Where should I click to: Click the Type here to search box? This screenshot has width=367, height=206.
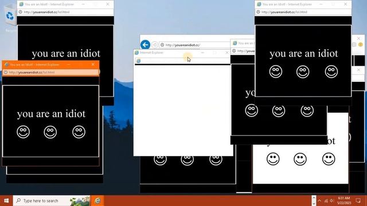click(x=52, y=201)
